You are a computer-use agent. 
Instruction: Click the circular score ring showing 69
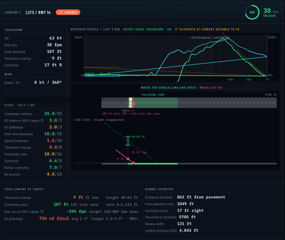click(x=252, y=12)
